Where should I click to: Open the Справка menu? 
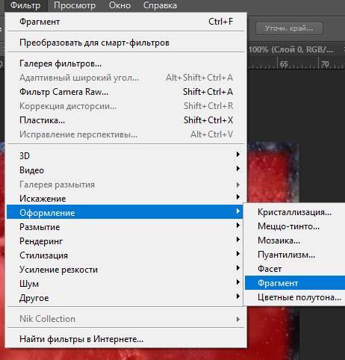(160, 5)
